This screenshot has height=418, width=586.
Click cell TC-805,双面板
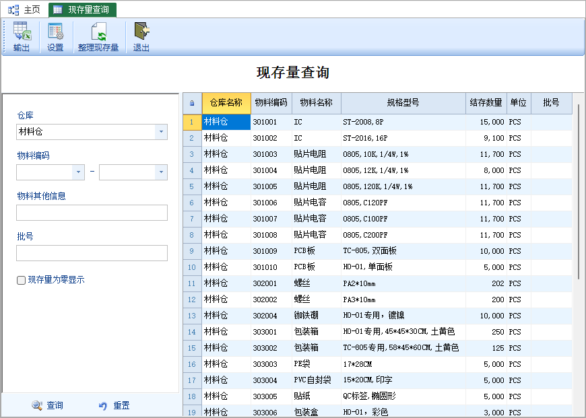pyautogui.click(x=403, y=251)
